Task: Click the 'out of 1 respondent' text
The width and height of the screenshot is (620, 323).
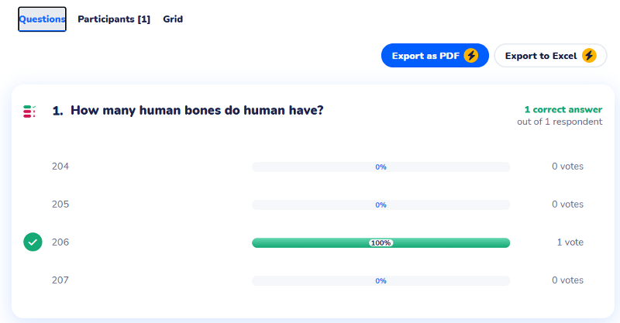Action: pos(560,122)
